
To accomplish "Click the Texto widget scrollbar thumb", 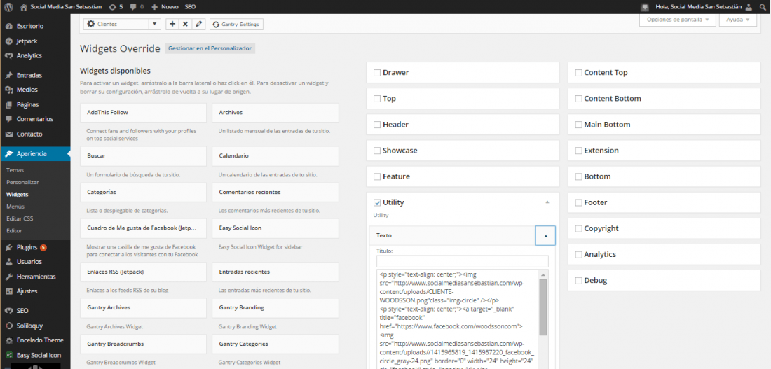I will pos(543,307).
